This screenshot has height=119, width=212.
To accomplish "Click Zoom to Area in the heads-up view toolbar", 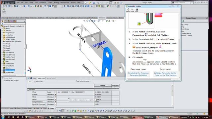I will (87, 21).
